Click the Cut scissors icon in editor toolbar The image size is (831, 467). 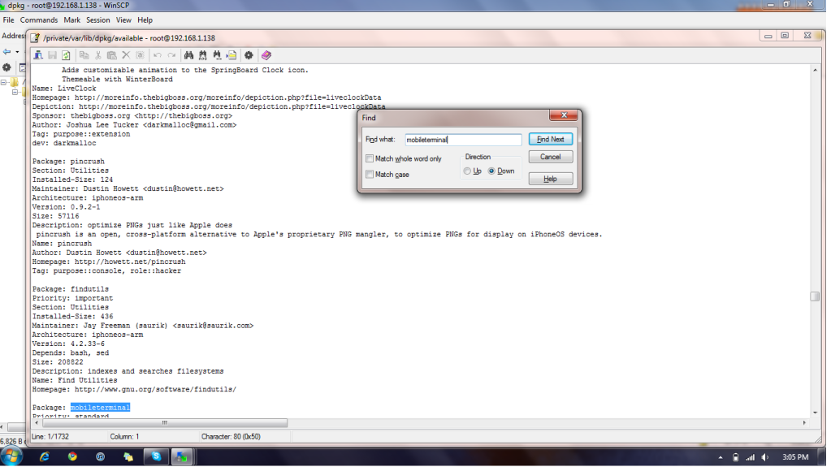[x=98, y=55]
